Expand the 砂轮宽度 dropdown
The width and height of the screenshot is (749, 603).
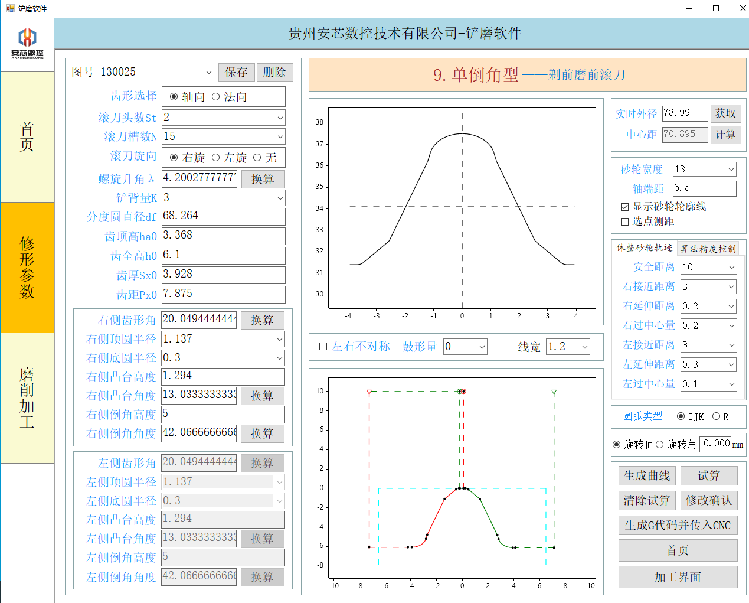(x=731, y=170)
